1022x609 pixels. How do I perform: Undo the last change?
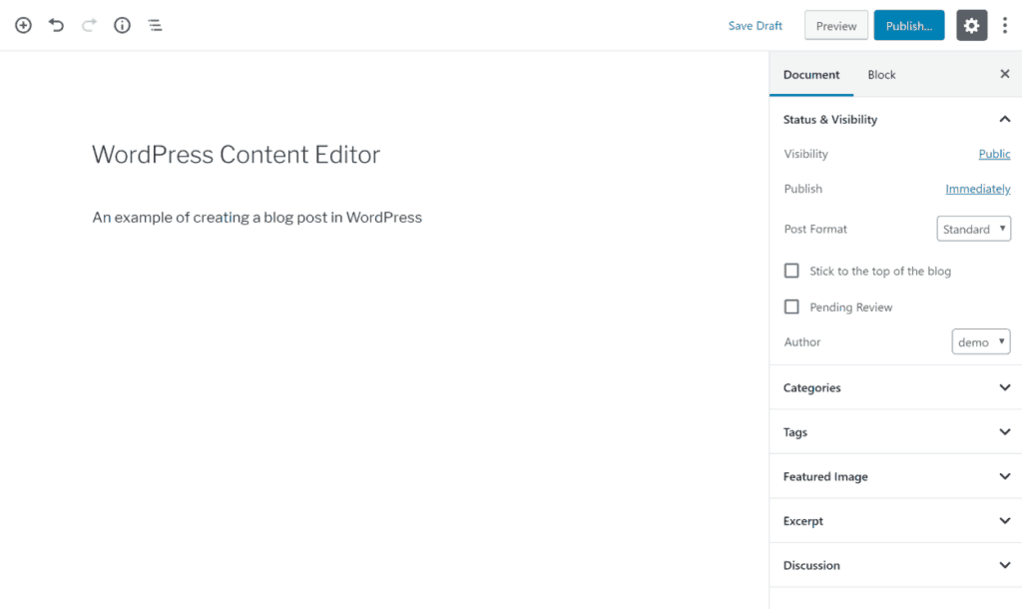(x=56, y=25)
